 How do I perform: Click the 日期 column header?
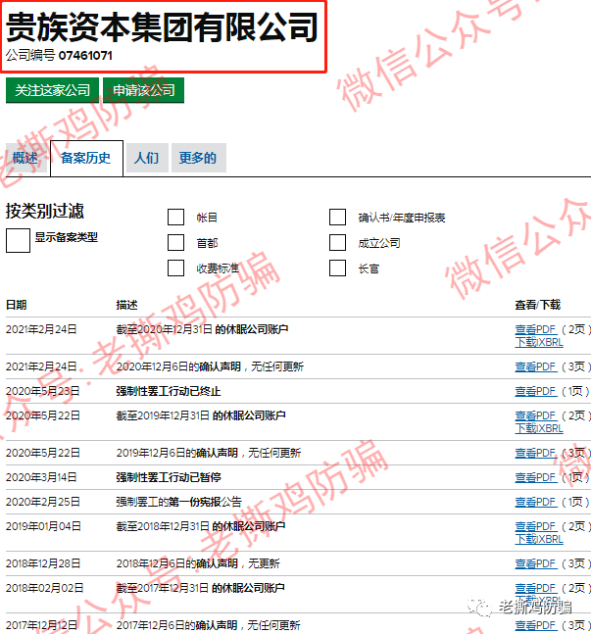[17, 305]
